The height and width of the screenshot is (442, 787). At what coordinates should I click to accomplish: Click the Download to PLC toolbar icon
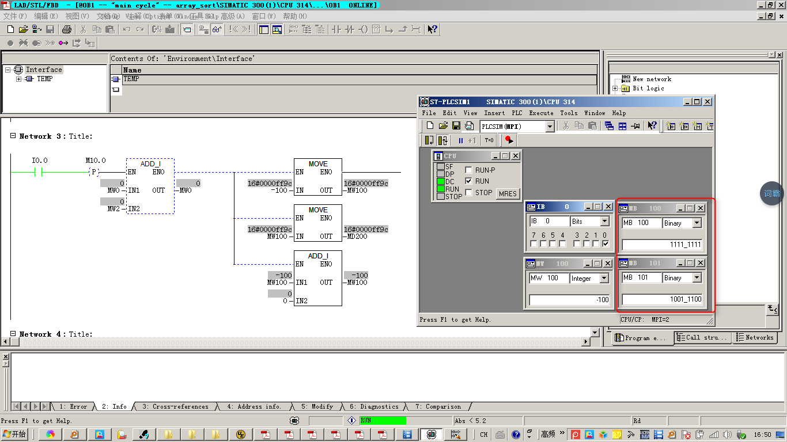pos(170,29)
